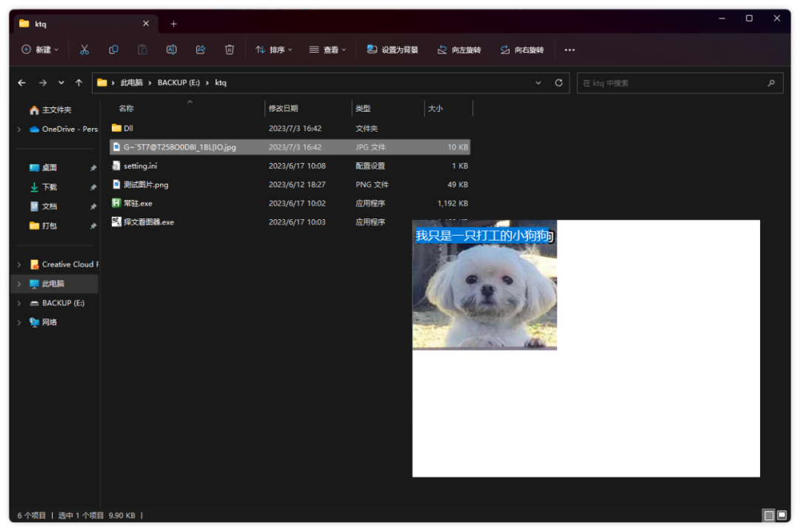Click the search magnifier icon
Viewport: 800px width, 531px height.
click(x=771, y=83)
